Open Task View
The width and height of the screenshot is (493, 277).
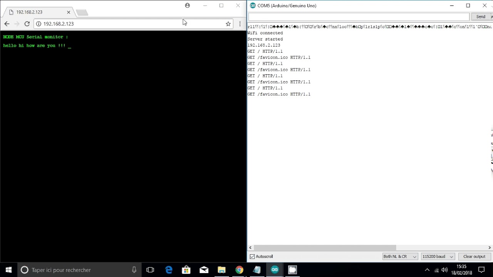[x=150, y=270]
